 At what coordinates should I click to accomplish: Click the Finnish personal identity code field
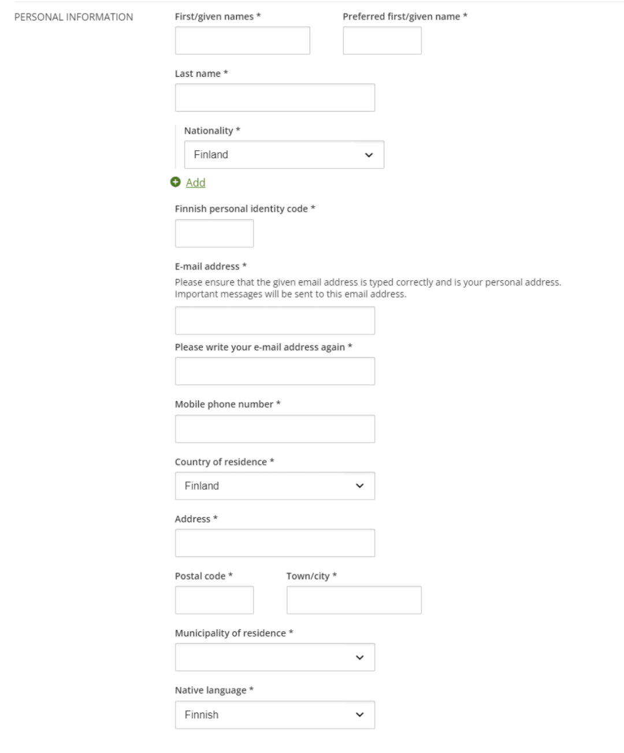214,233
